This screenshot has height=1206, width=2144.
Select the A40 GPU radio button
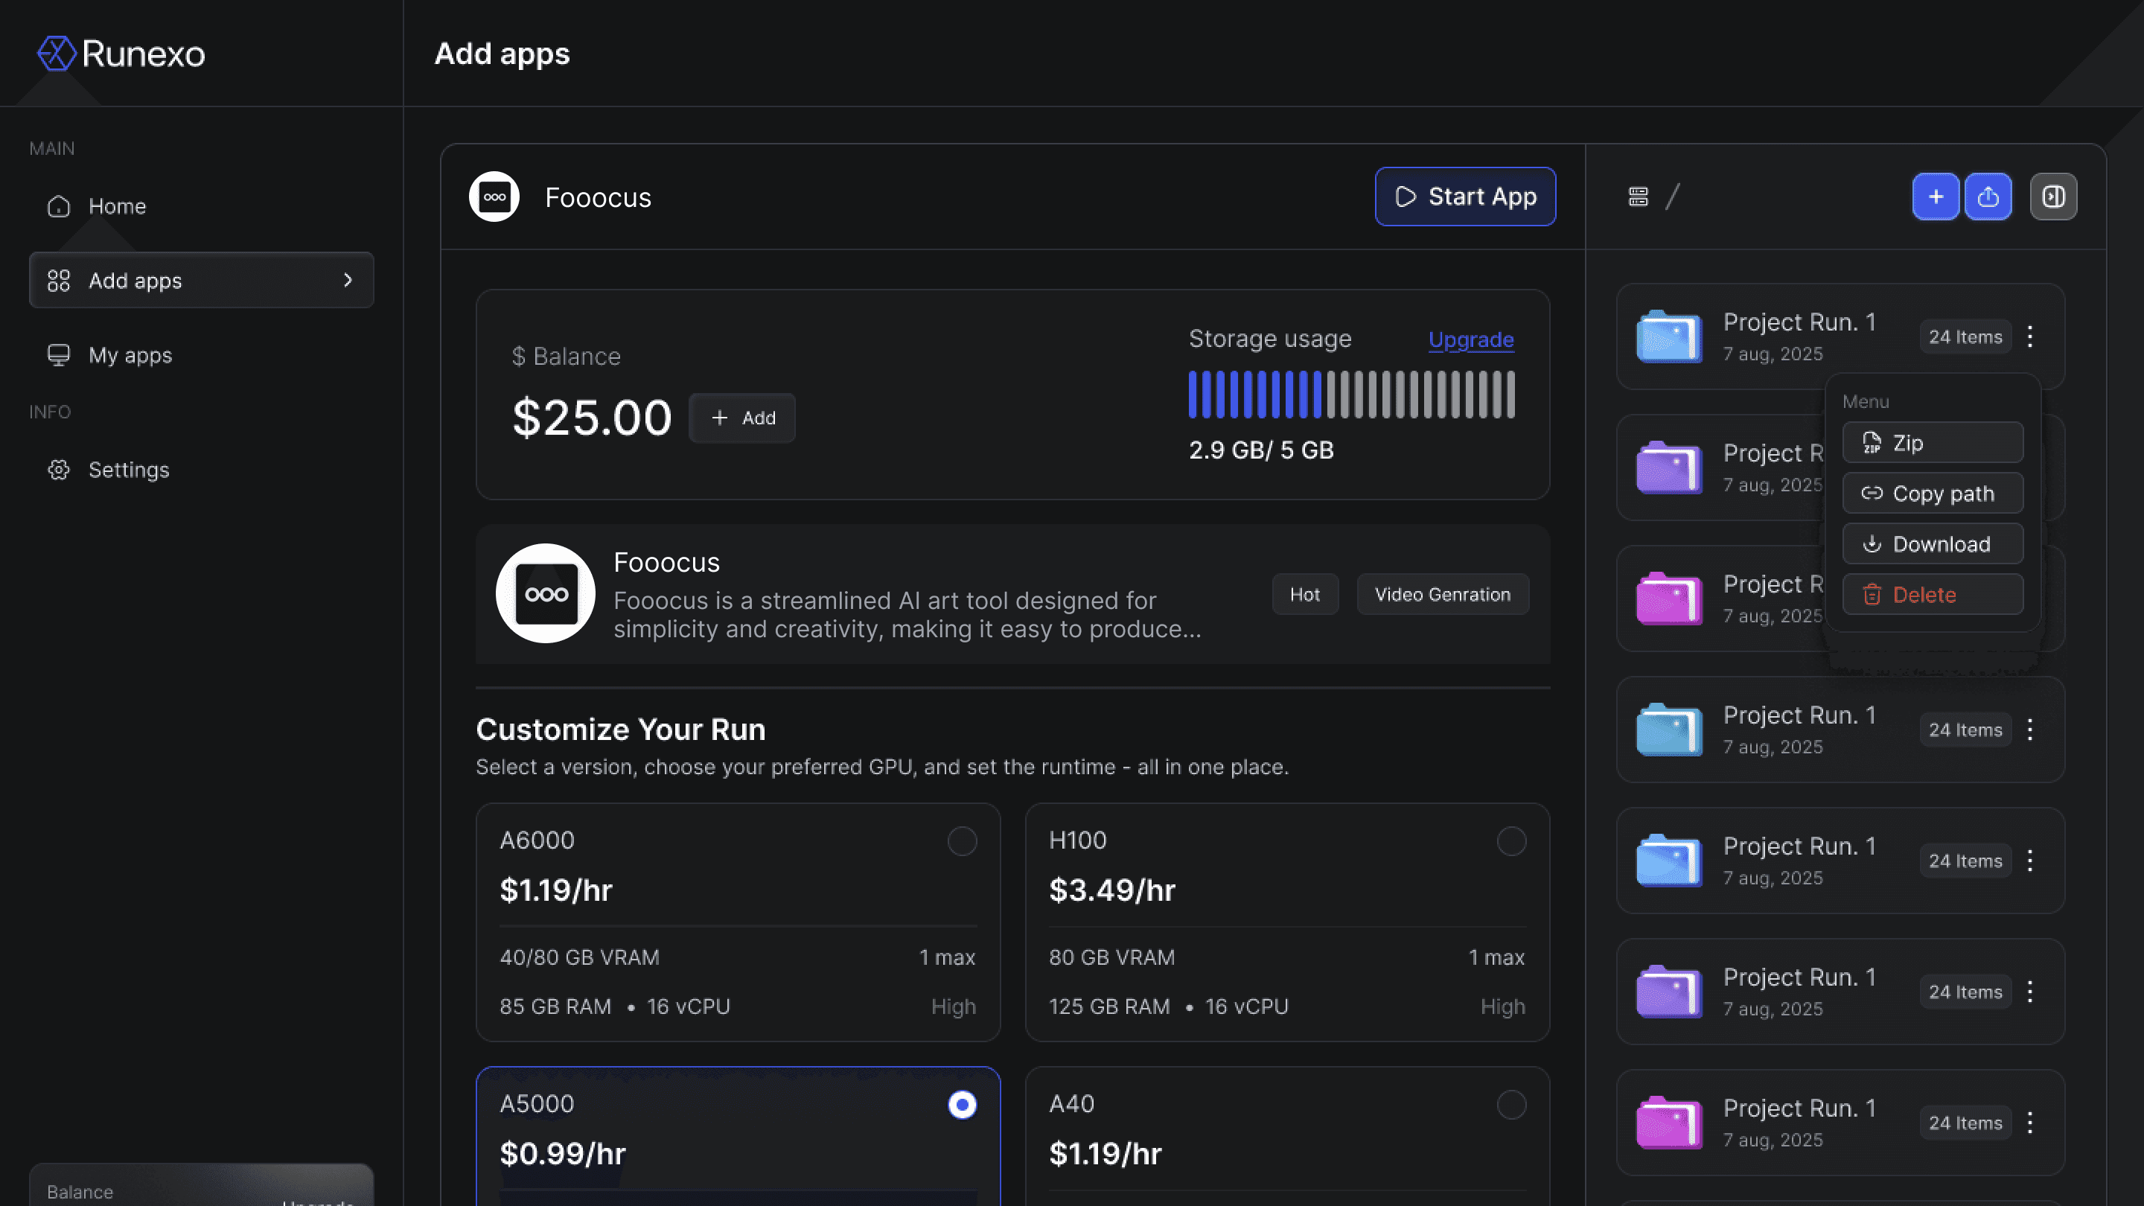click(1511, 1105)
